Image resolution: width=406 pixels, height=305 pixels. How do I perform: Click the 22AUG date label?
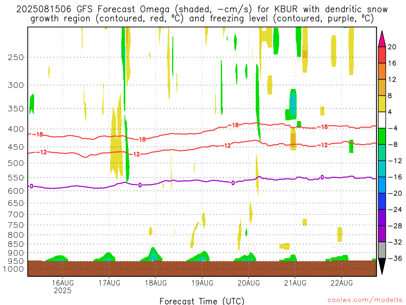click(341, 283)
